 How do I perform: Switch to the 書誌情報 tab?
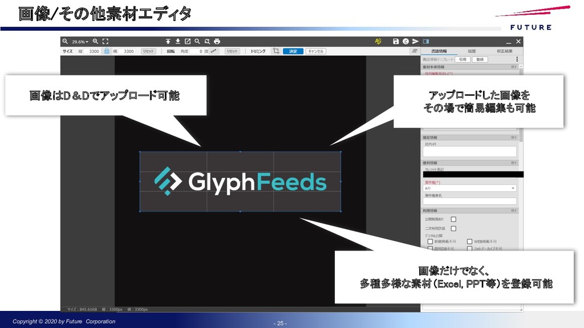[x=439, y=51]
